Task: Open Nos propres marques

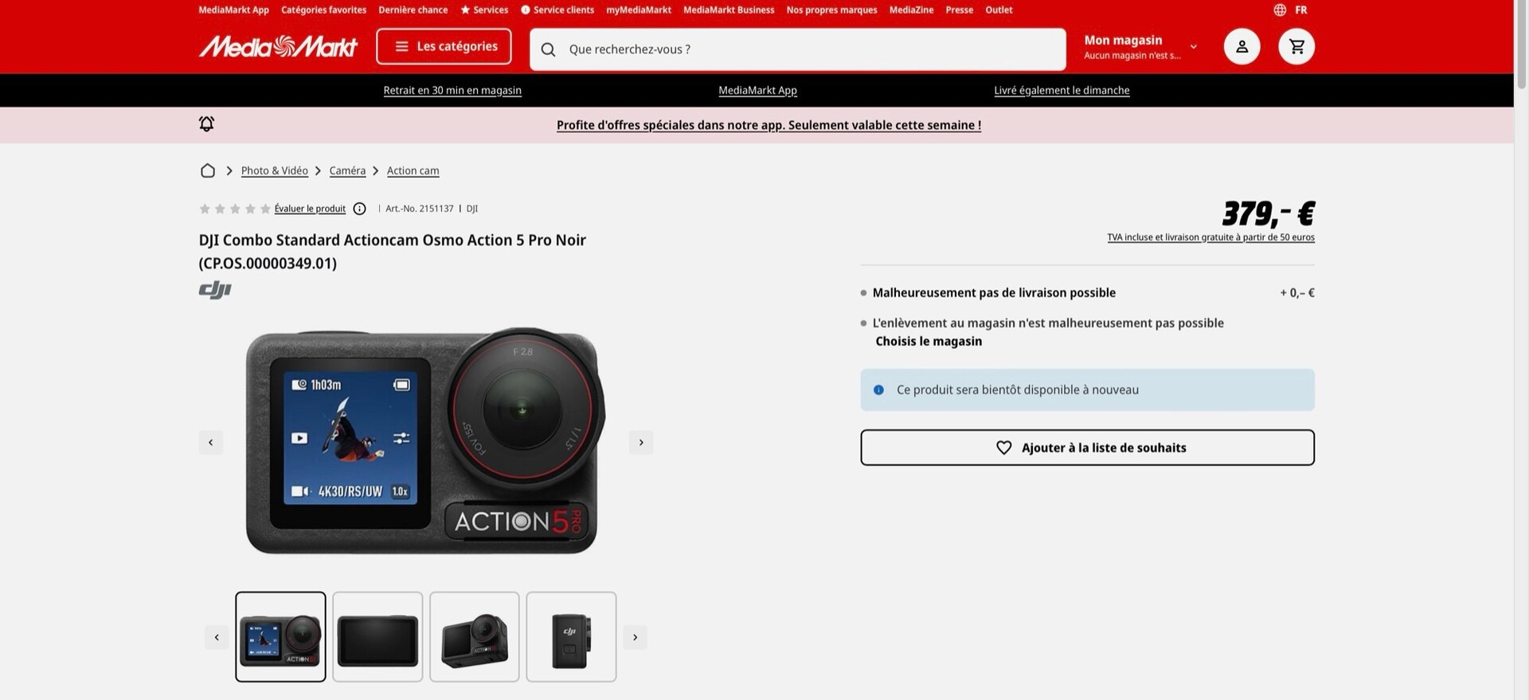Action: (x=831, y=10)
